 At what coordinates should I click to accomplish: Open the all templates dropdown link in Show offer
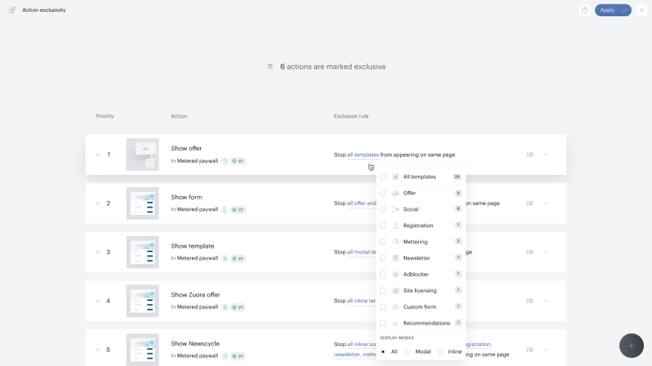pos(363,155)
